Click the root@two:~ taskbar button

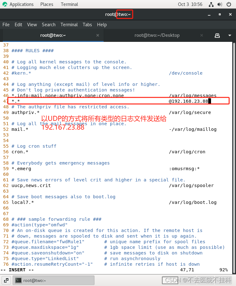coord(54,280)
